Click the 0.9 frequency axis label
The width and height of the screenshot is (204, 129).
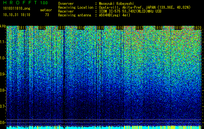[x=3, y=74]
